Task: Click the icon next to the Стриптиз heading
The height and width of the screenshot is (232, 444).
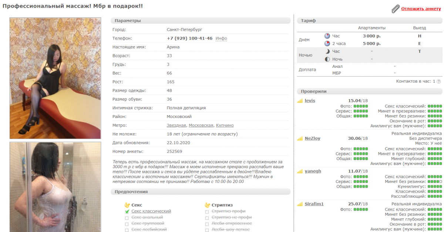Action: (x=207, y=205)
